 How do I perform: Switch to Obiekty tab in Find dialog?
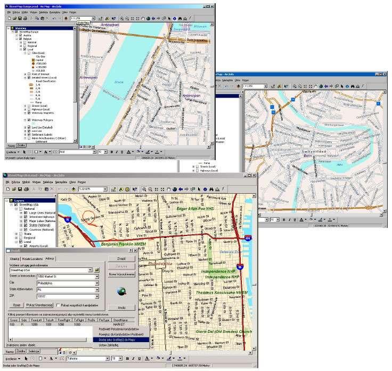click(x=15, y=259)
